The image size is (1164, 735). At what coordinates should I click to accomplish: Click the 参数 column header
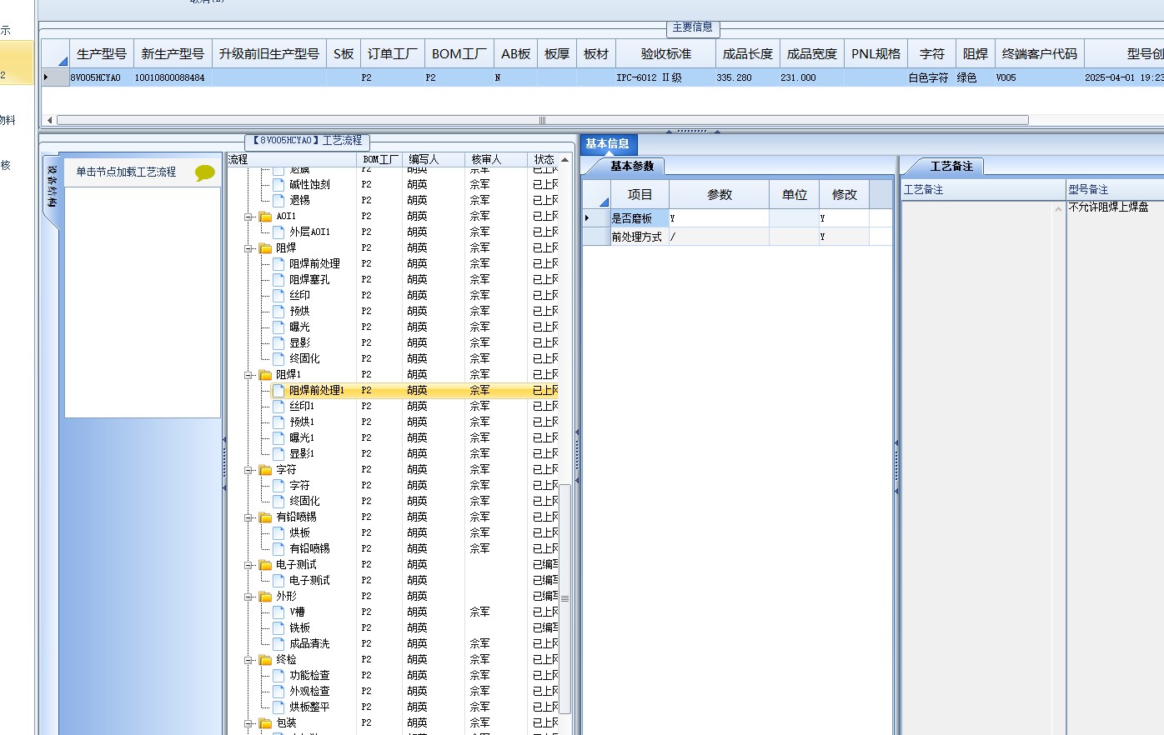719,194
